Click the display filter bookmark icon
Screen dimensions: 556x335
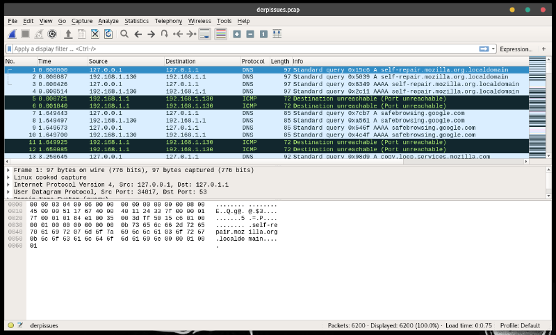pyautogui.click(x=9, y=49)
